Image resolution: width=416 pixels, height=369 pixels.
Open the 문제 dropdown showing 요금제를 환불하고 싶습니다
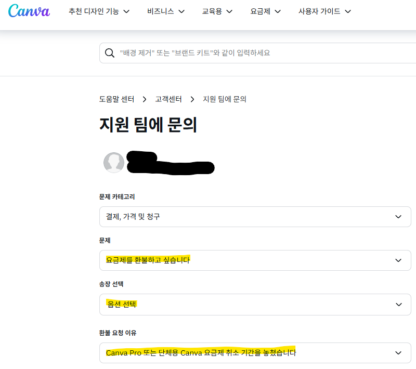click(255, 260)
